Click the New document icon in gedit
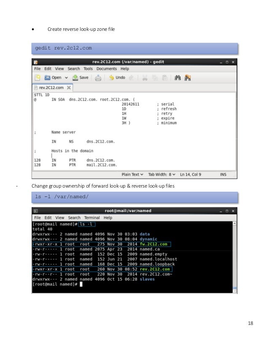This screenshot has width=269, height=349. [38, 78]
